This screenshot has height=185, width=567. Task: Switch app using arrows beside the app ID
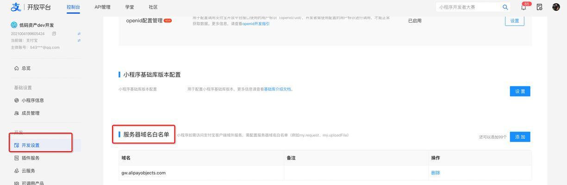tap(79, 34)
